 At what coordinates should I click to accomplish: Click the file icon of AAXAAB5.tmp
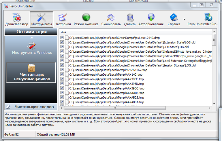click(67, 93)
